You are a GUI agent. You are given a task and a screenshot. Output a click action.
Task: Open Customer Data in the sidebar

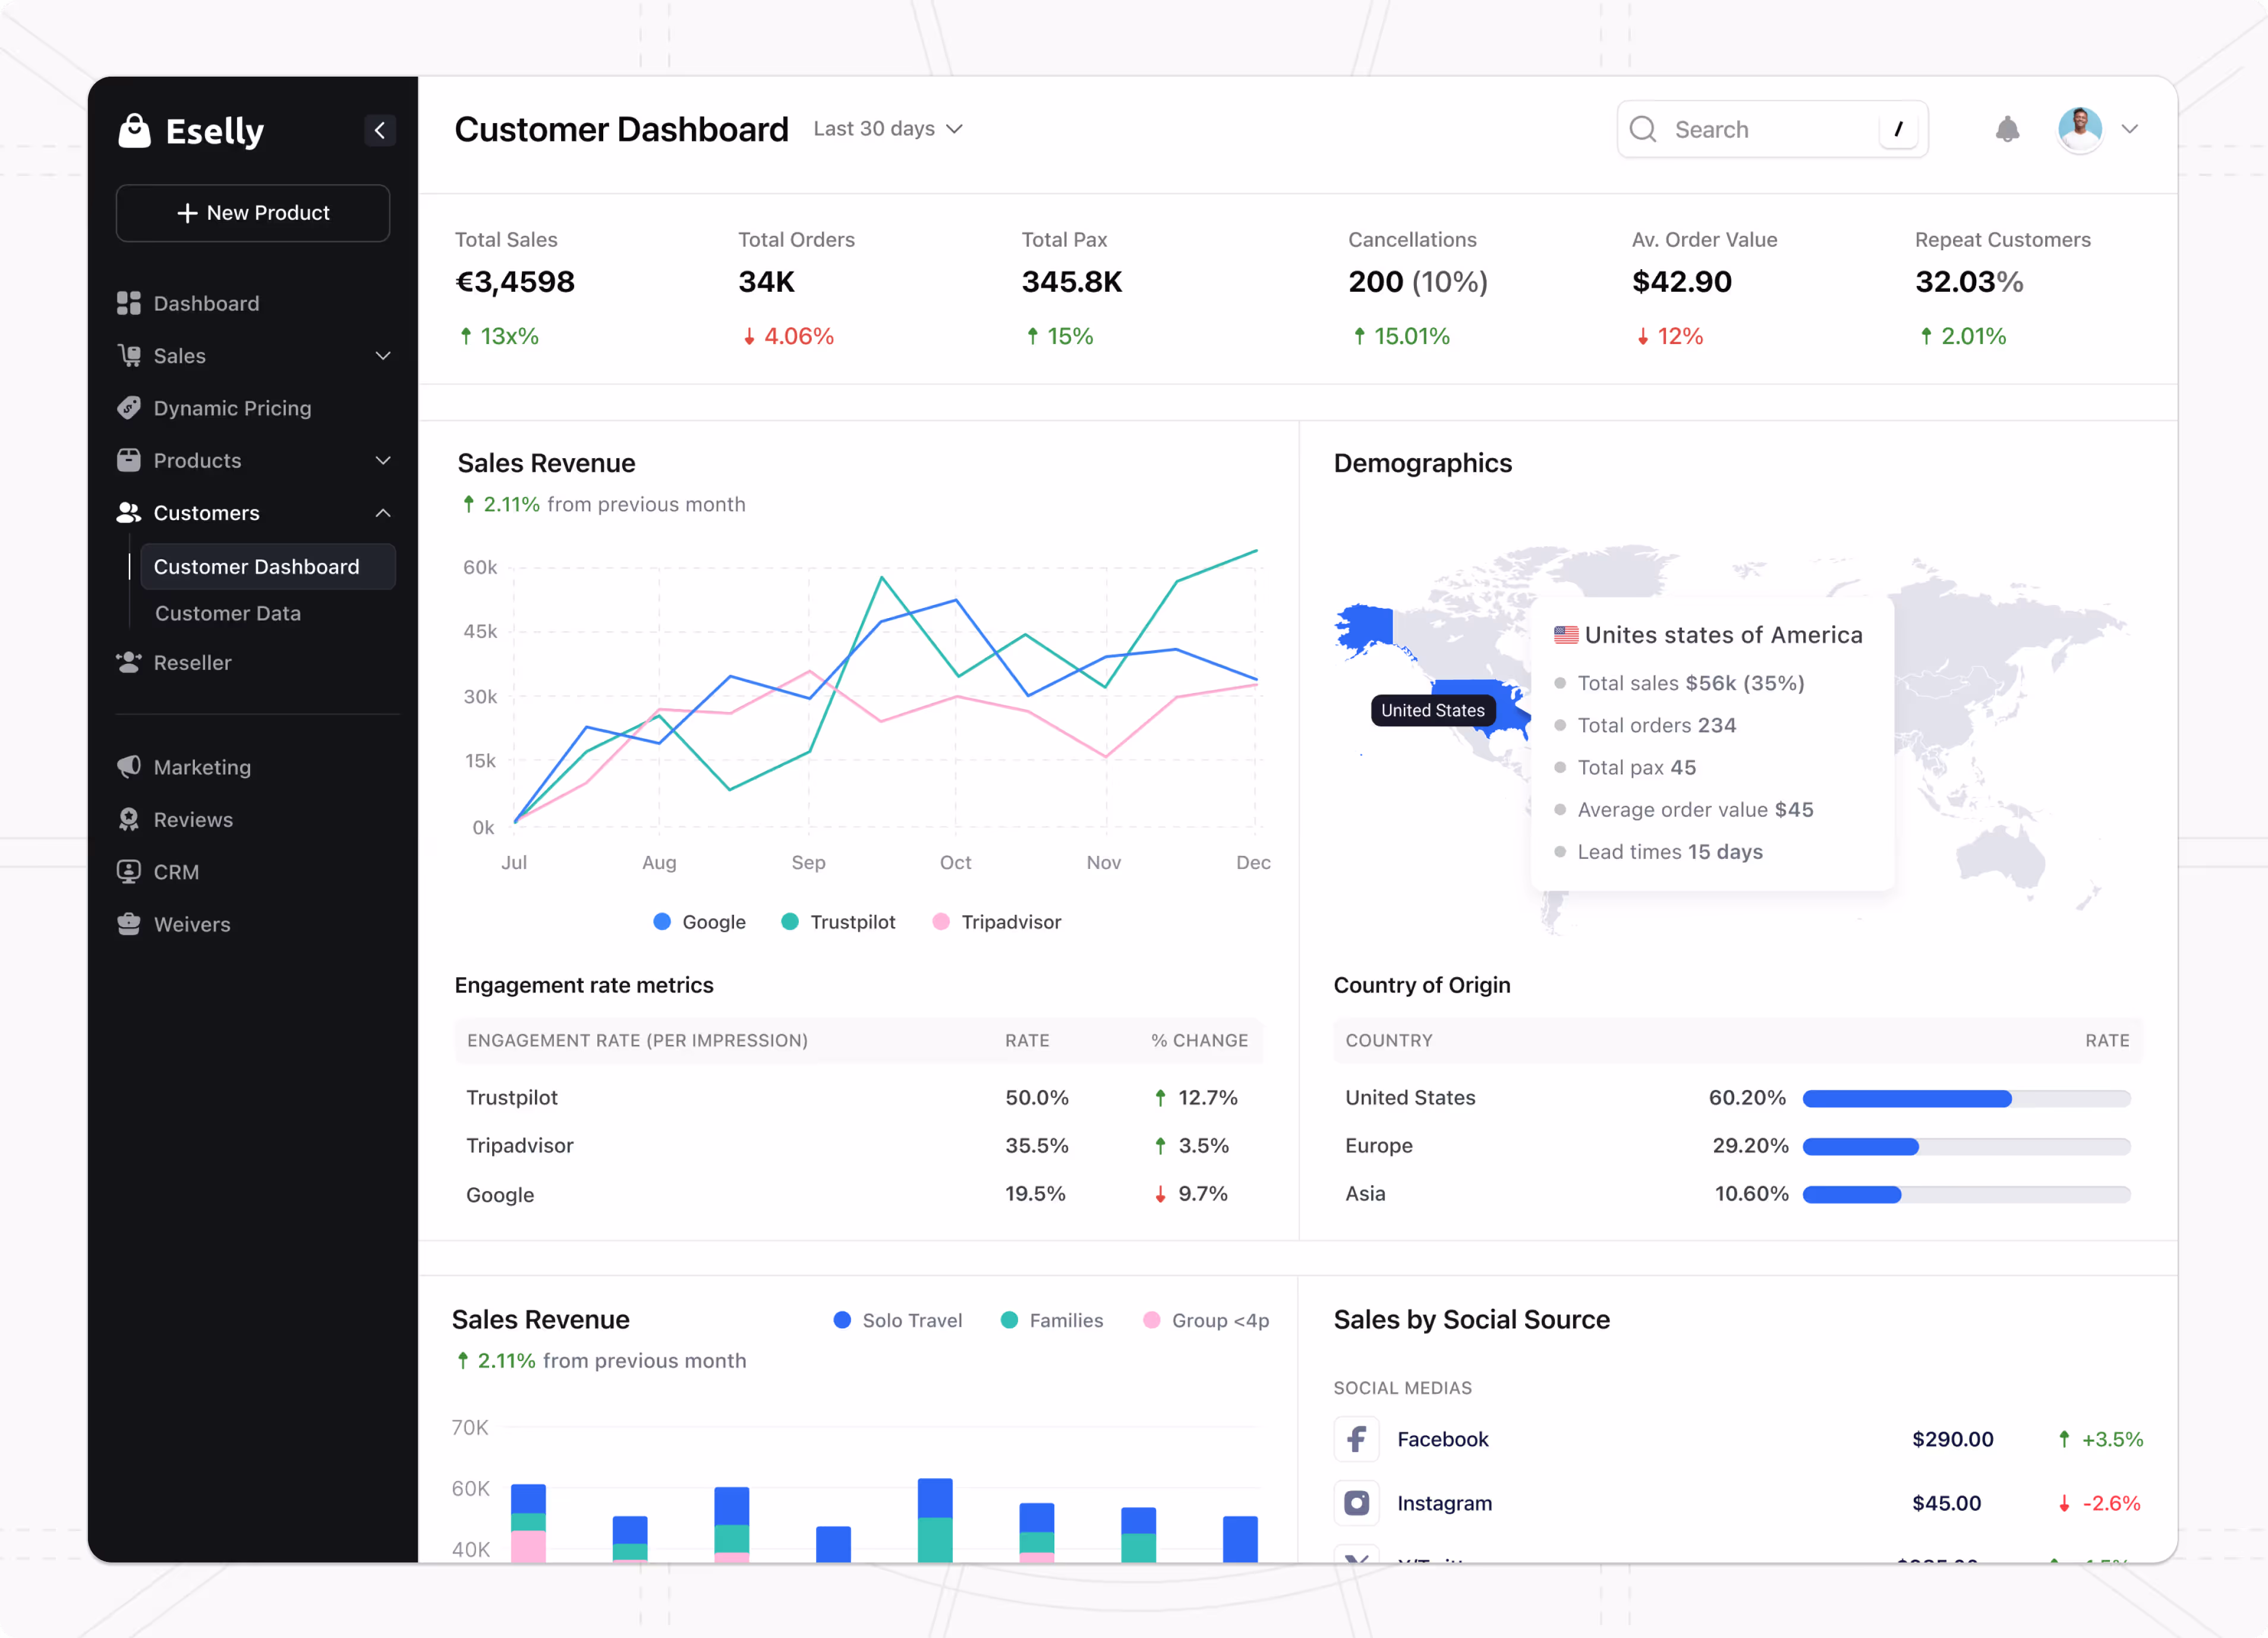click(228, 613)
